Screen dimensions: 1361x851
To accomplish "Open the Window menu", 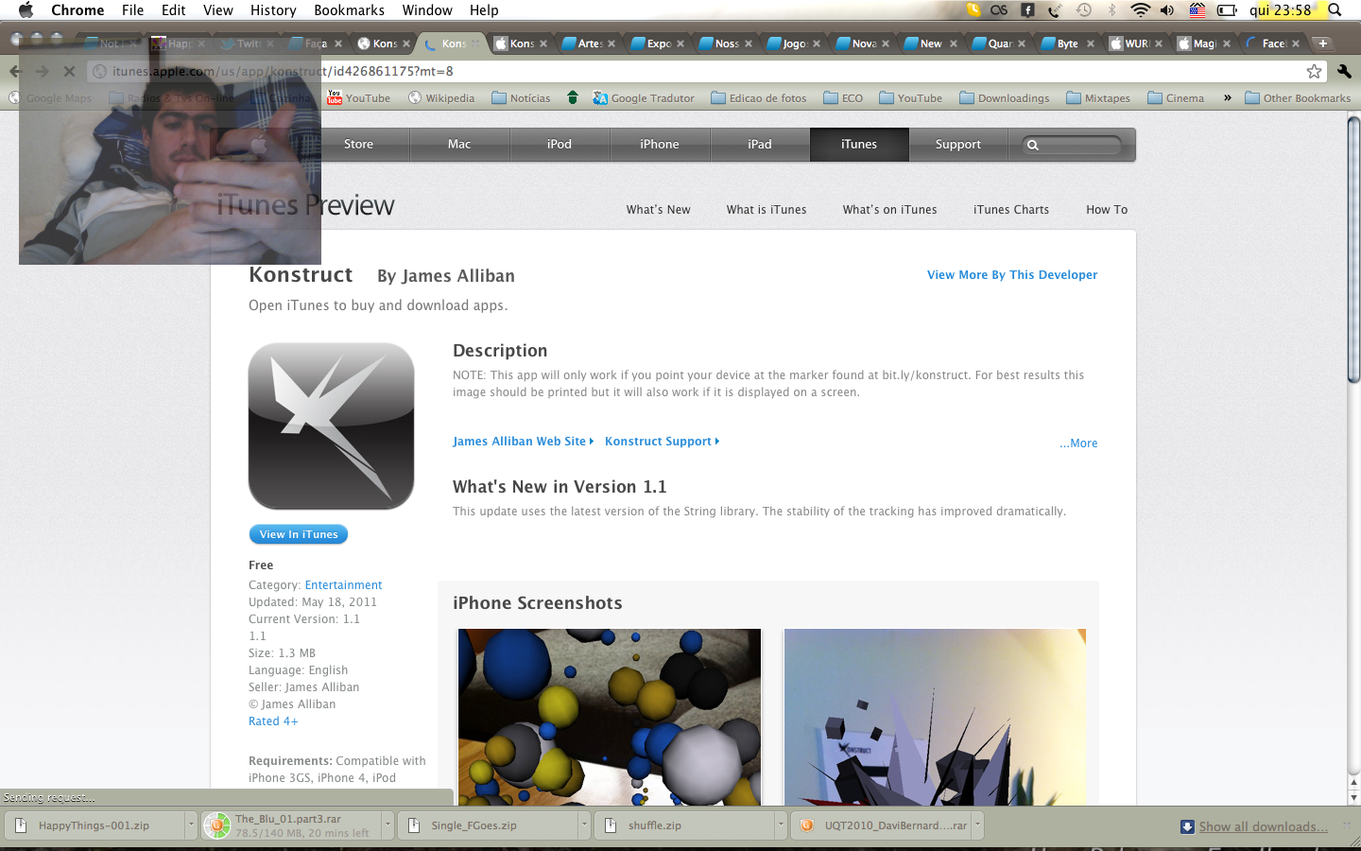I will pos(427,10).
